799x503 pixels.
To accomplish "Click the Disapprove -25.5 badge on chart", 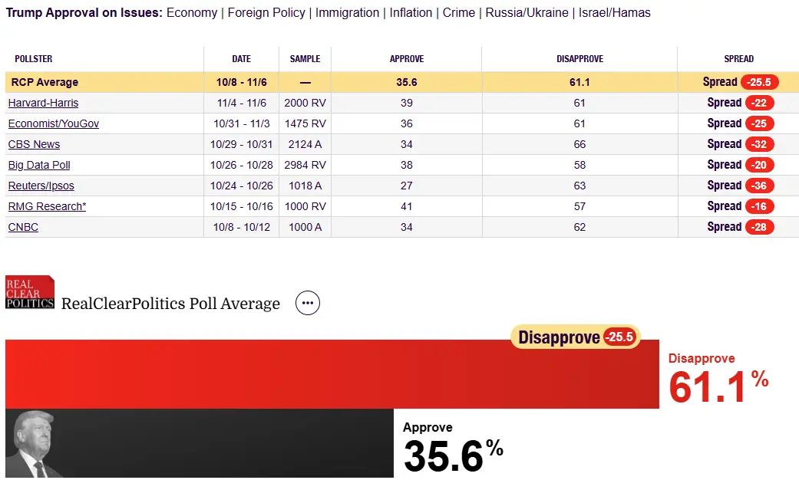I will [575, 337].
